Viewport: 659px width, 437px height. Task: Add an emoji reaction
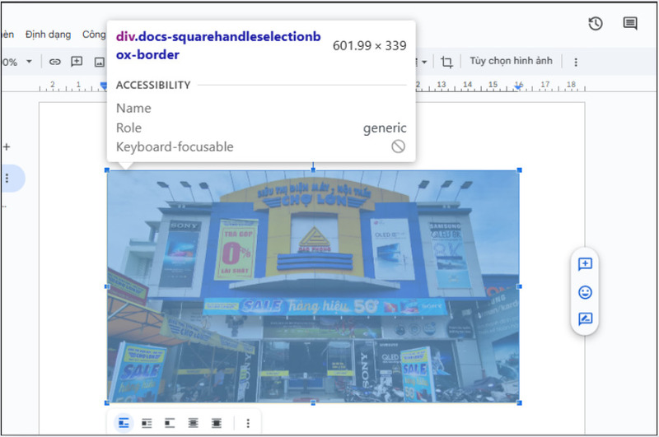click(586, 292)
